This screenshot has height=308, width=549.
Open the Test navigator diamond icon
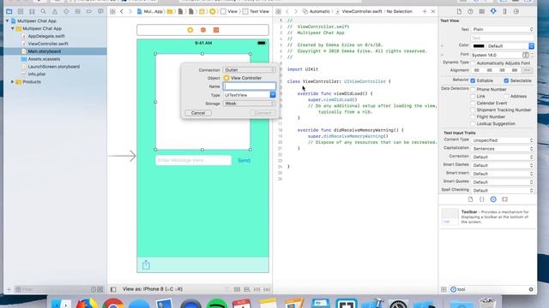[x=66, y=11]
